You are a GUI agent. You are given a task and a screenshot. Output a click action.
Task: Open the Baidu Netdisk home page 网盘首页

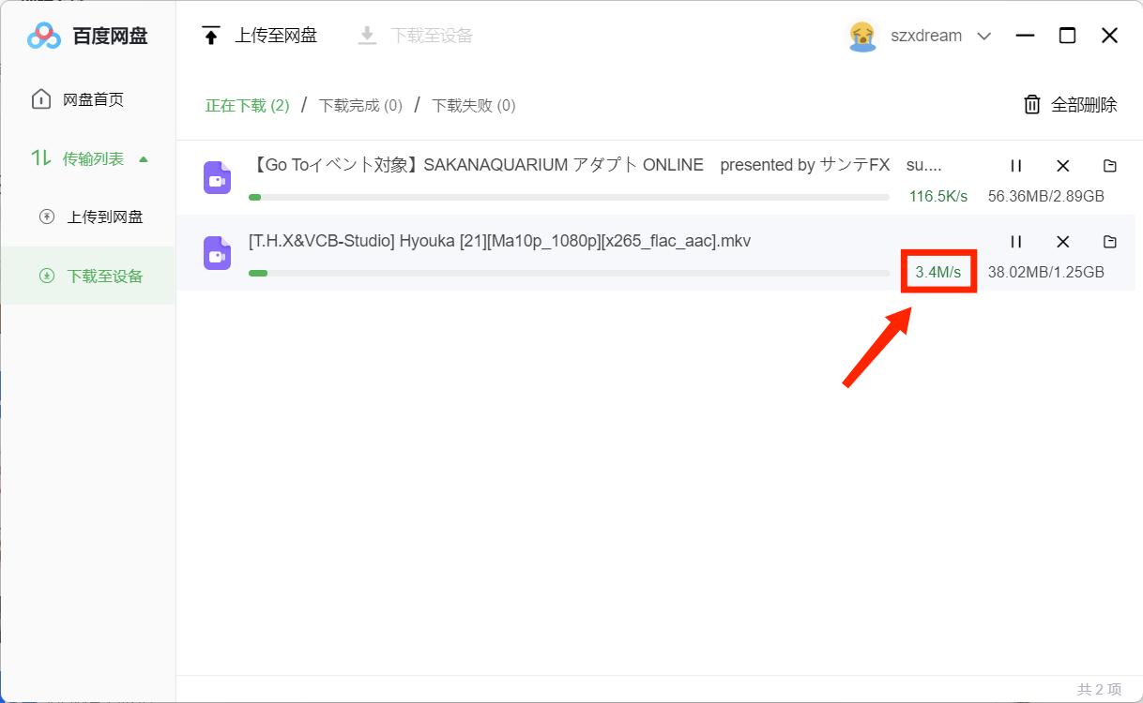coord(80,98)
